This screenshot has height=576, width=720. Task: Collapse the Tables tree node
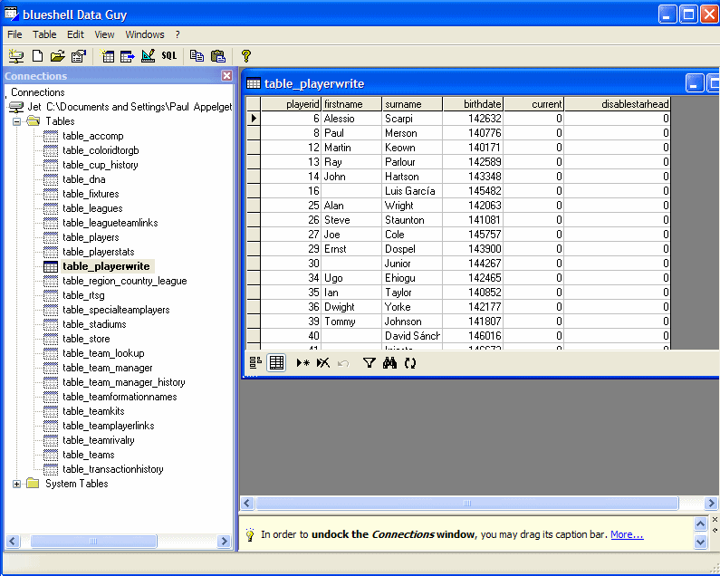point(16,121)
